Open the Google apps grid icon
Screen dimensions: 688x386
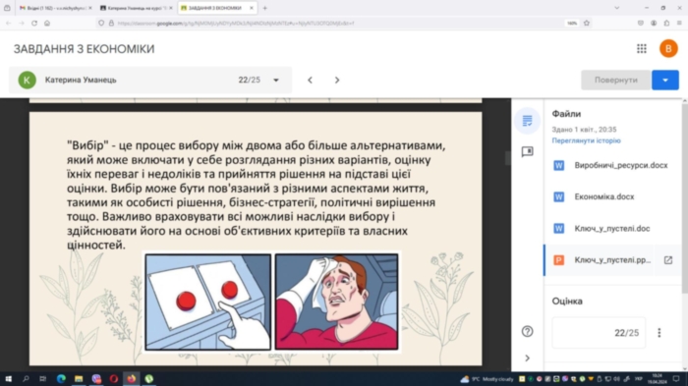pos(642,49)
